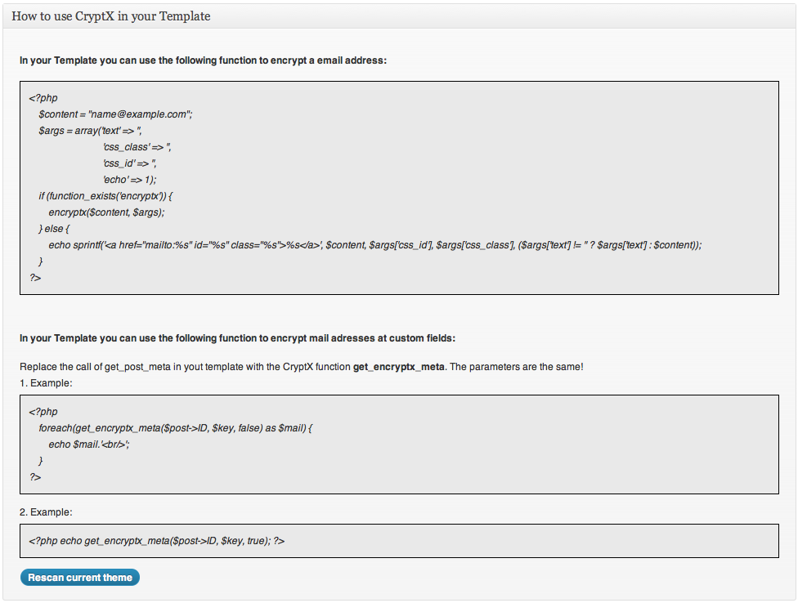Click the encryptx($content, $args); line
798x603 pixels.
pos(107,212)
